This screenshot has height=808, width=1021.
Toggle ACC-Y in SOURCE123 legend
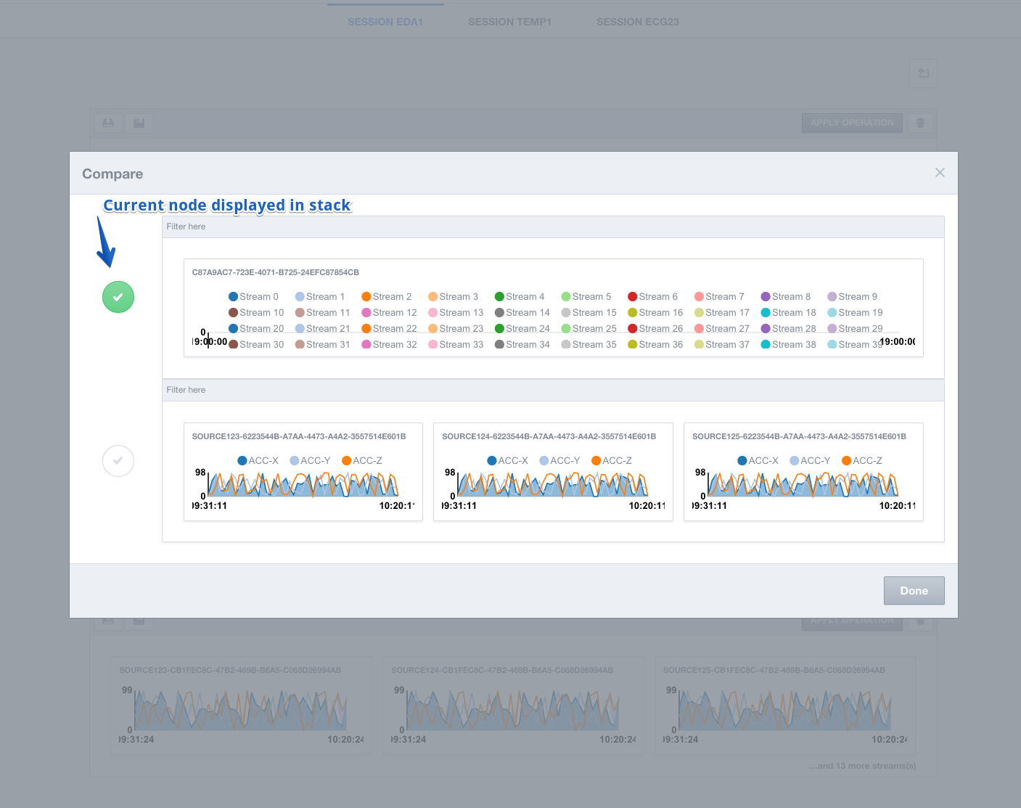click(311, 460)
